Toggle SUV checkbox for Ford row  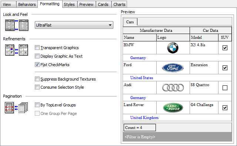tap(225, 68)
